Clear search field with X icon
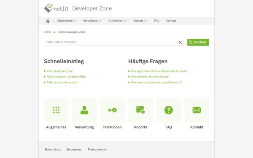Image resolution: width=253 pixels, height=158 pixels. point(180,42)
